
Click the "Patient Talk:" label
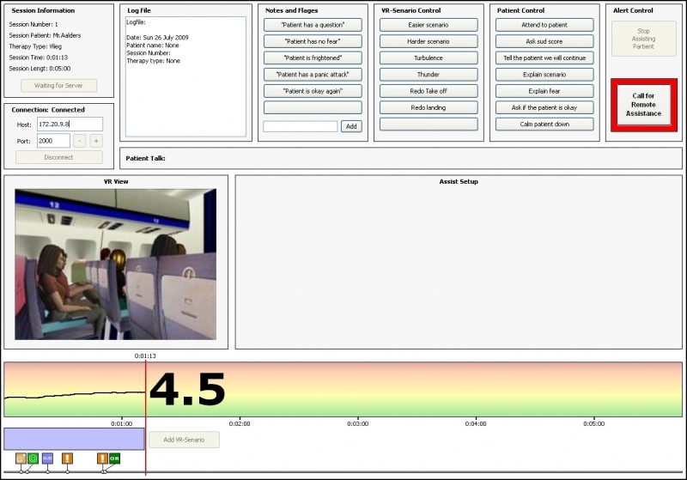pos(145,159)
